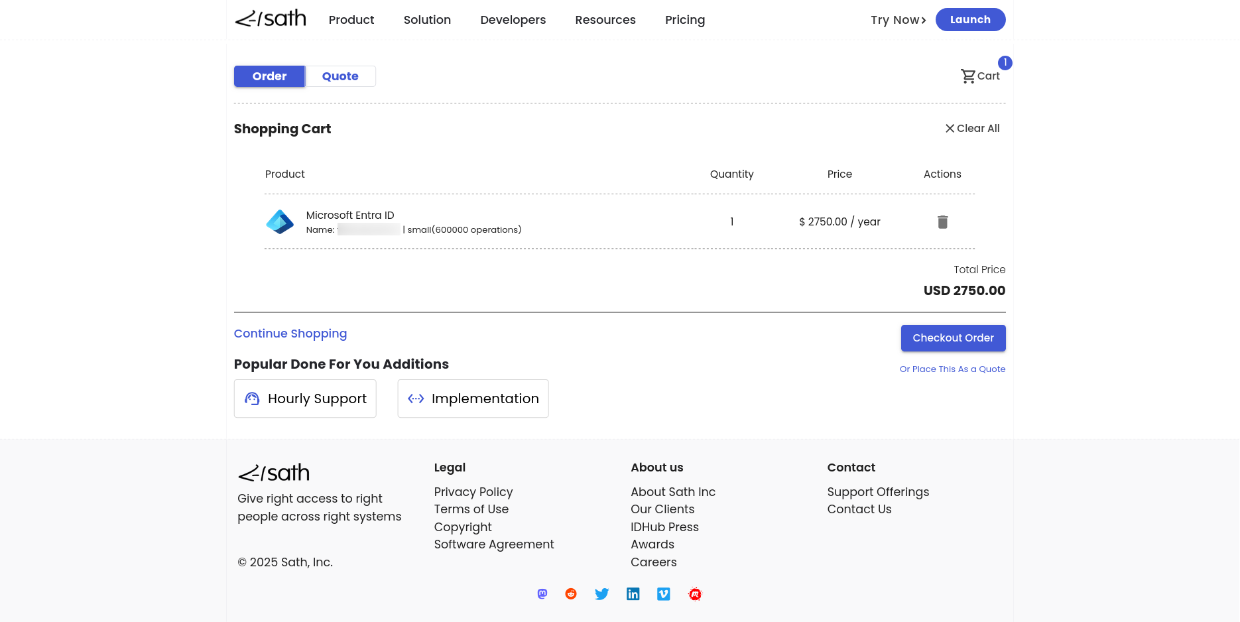
Task: Click the Sath logo in header
Action: click(x=271, y=19)
